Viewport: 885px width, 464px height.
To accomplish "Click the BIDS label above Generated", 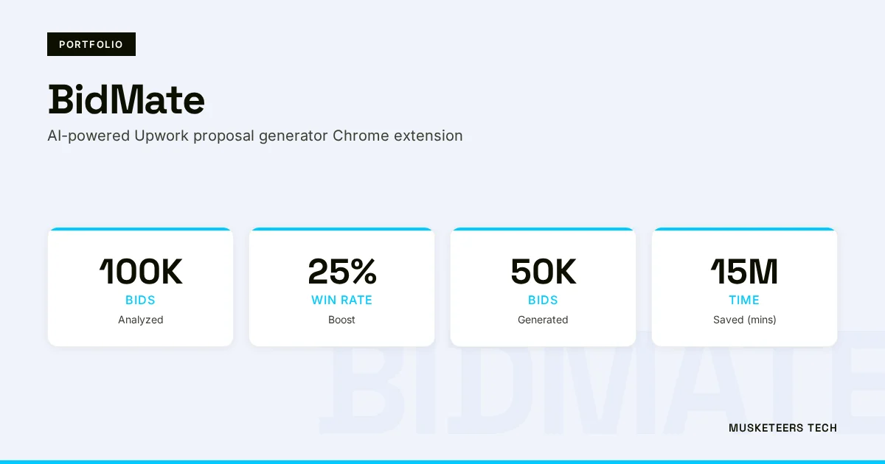I will 543,300.
